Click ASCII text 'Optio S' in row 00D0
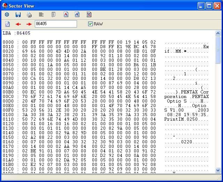Image resolution: width=223 pixels, height=182 pixels. (177, 101)
